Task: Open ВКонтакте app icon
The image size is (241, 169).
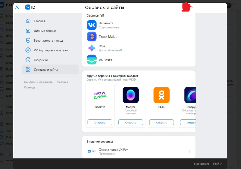Action: (x=92, y=25)
